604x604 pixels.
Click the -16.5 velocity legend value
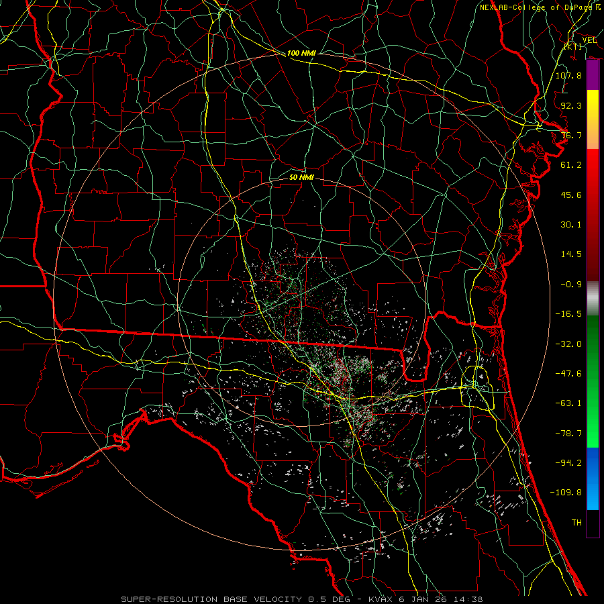568,314
